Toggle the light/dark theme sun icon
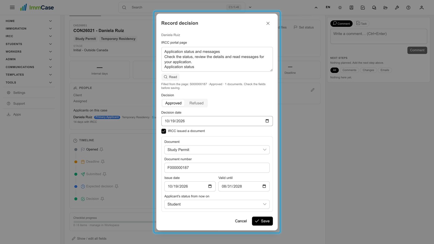Image resolution: width=434 pixels, height=244 pixels. coord(340,8)
